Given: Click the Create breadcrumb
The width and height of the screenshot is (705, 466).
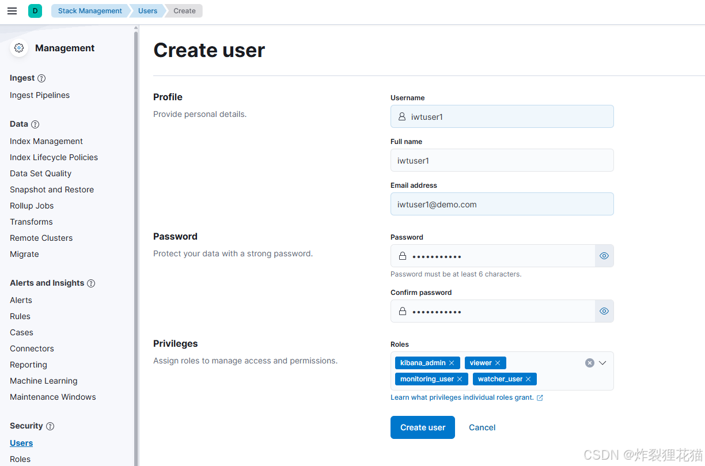Looking at the screenshot, I should tap(184, 11).
